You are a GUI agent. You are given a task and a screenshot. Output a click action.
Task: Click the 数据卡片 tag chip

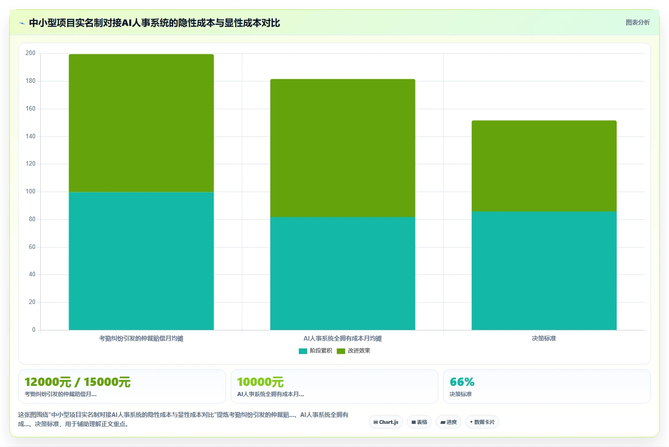tap(482, 422)
